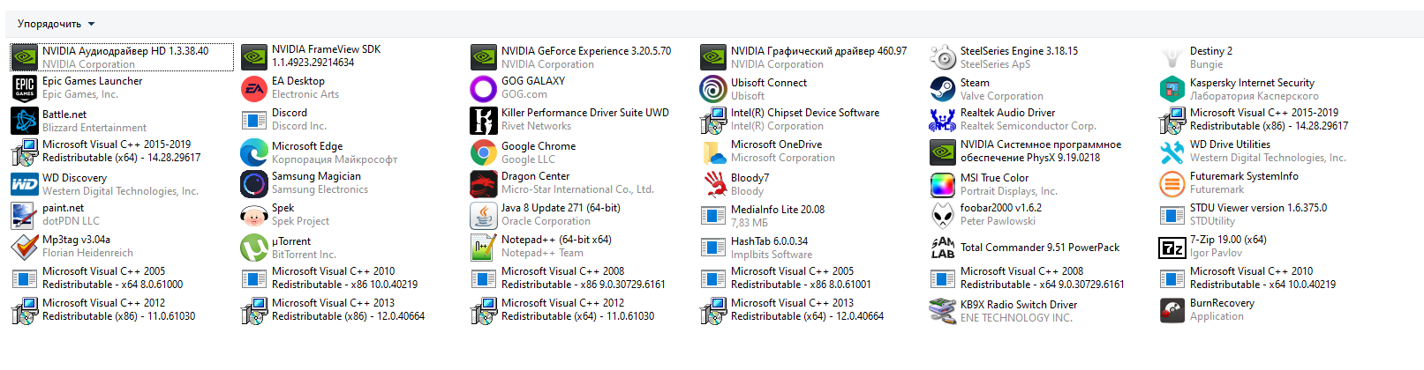This screenshot has width=1424, height=370.
Task: Select the Futuremark SystemInfo icon
Action: 1172,183
